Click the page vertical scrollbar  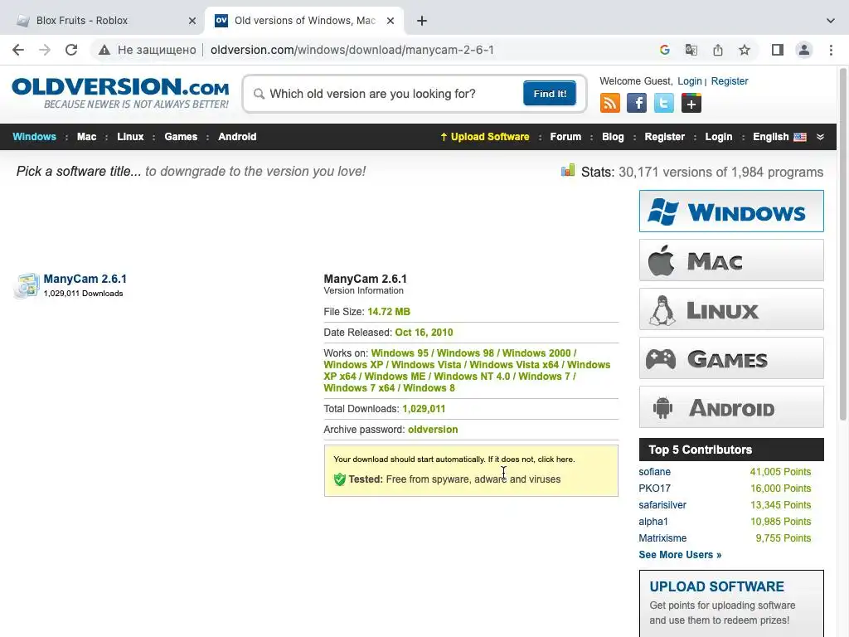[x=843, y=244]
